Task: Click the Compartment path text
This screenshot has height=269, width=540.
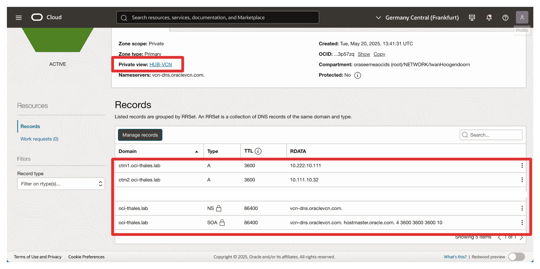Action: tap(412, 64)
